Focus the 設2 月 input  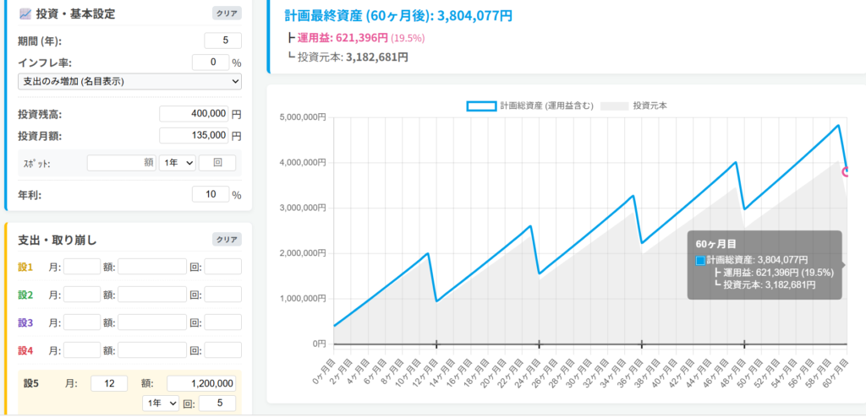pyautogui.click(x=82, y=295)
